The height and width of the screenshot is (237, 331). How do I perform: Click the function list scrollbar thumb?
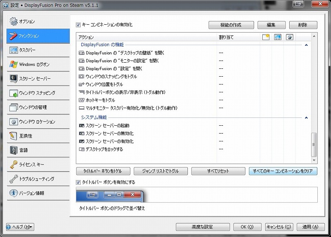(x=314, y=145)
